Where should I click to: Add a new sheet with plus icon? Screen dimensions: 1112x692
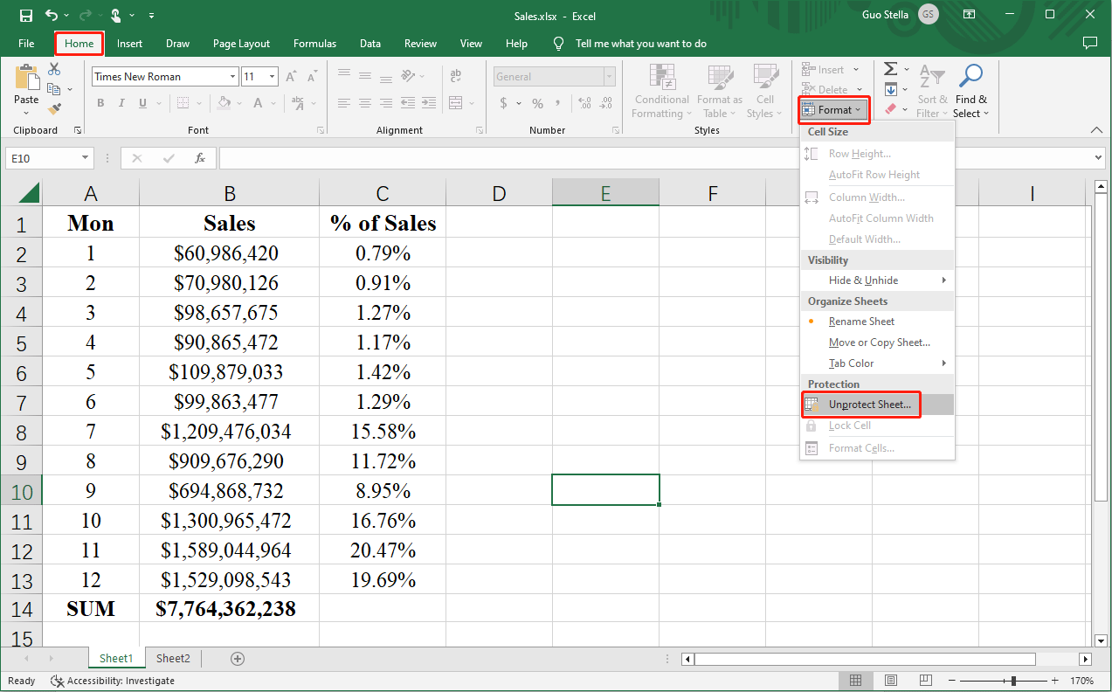click(x=237, y=659)
